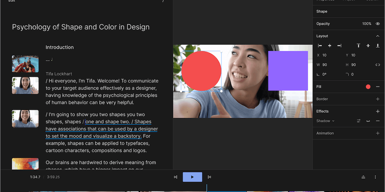The image size is (385, 192).
Task: Open the timeline three-dot options menu
Action: [375, 177]
